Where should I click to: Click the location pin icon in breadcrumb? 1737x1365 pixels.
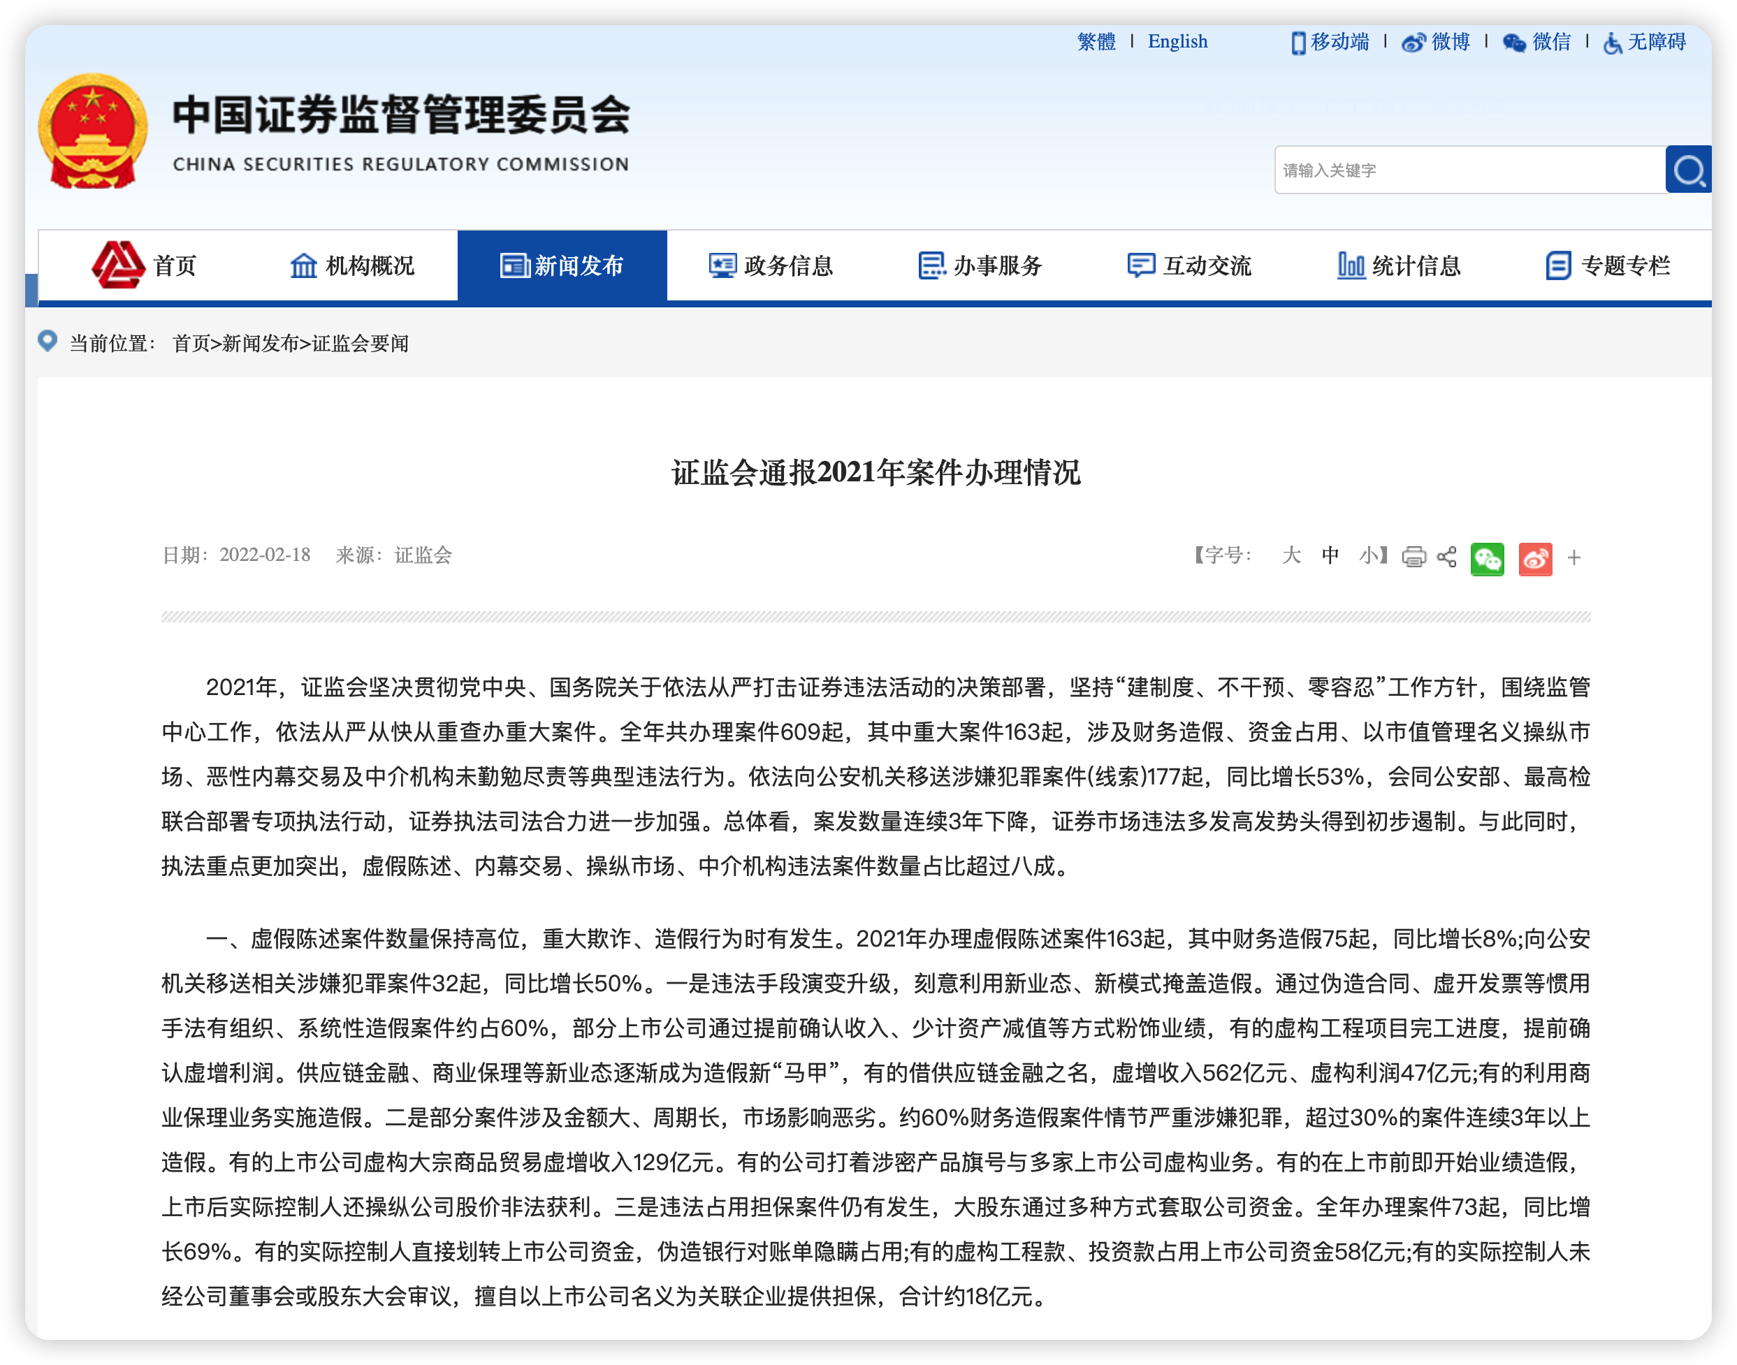tap(48, 341)
